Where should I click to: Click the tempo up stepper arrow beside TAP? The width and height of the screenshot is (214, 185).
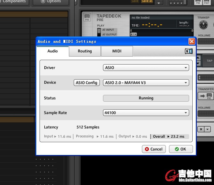tap(198, 58)
